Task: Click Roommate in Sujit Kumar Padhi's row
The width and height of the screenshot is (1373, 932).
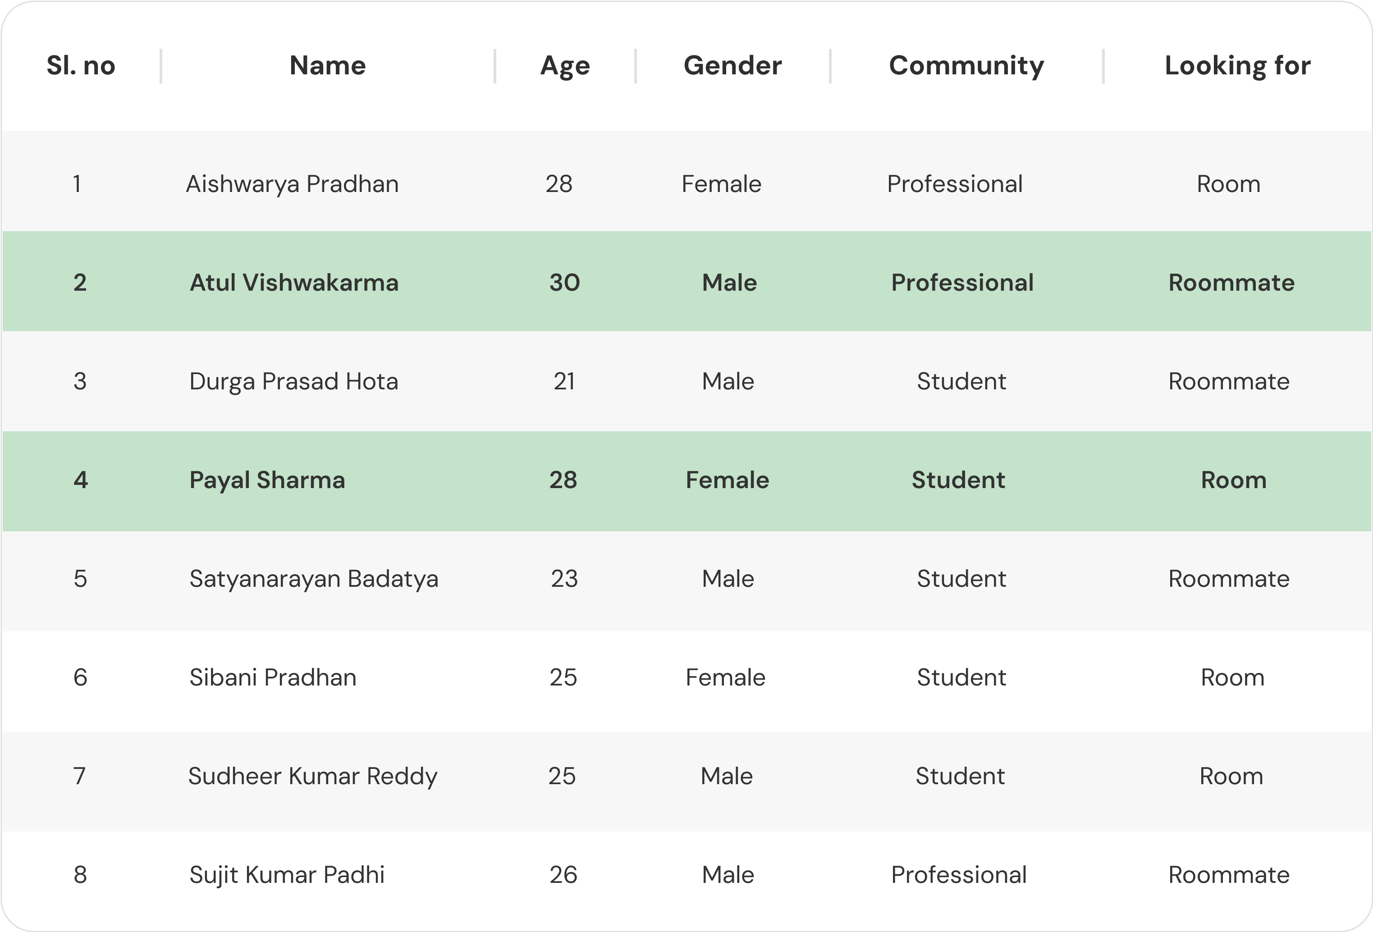Action: click(1229, 875)
